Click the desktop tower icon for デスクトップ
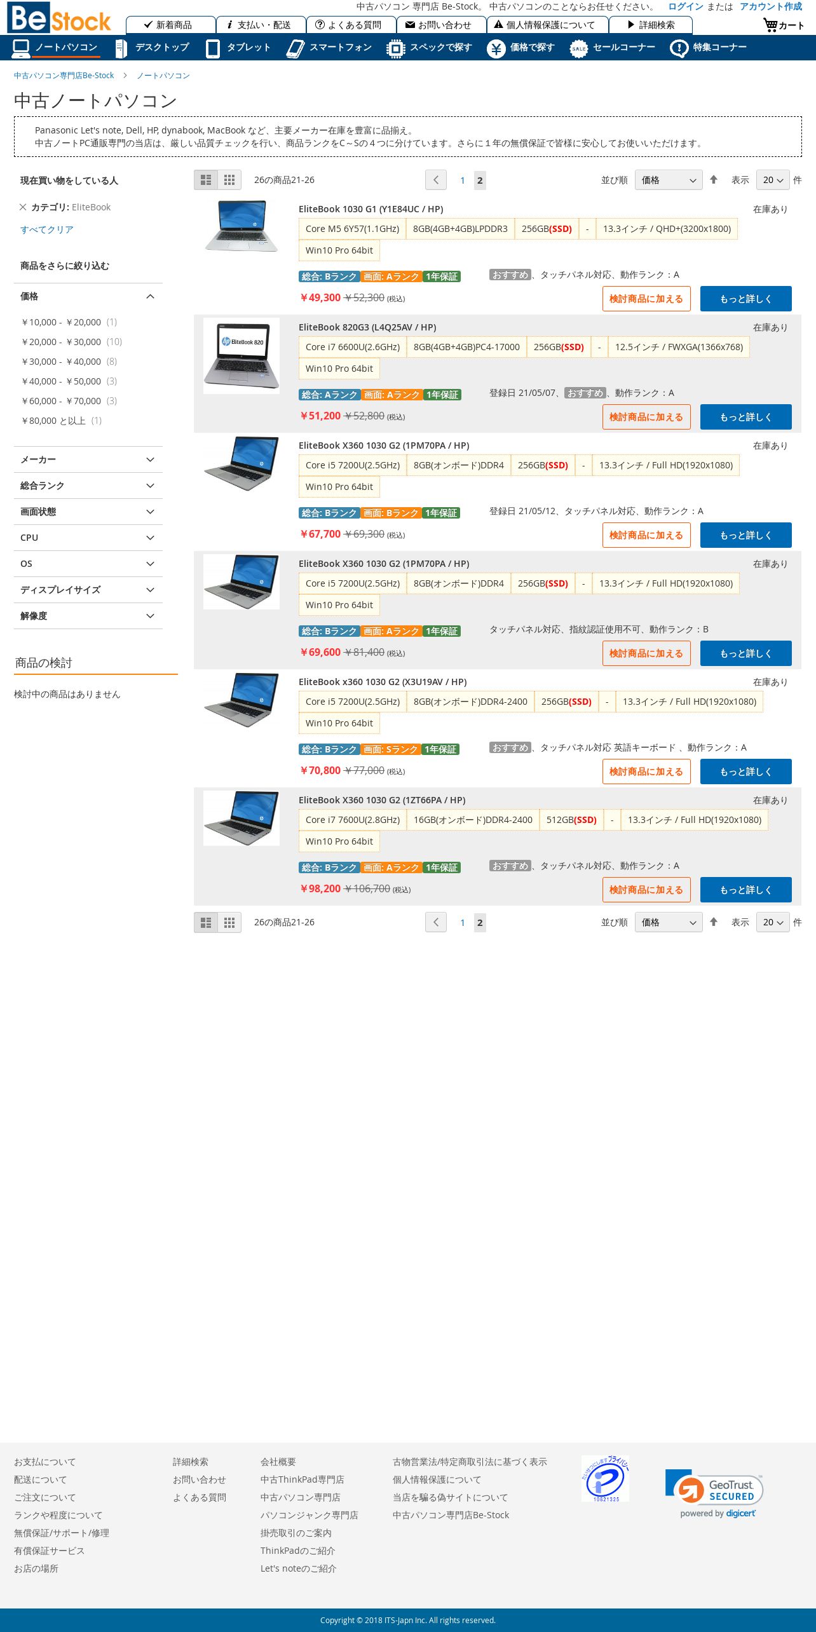Viewport: 816px width, 1632px height. click(121, 48)
